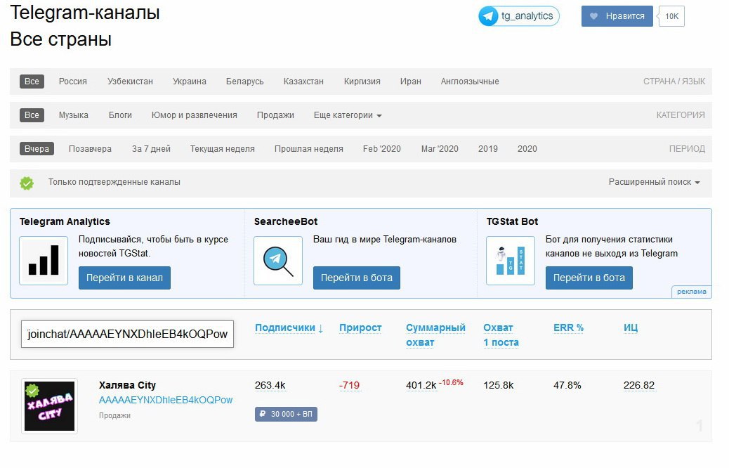Click the ruble 30 000 + ВП price badge

[286, 414]
